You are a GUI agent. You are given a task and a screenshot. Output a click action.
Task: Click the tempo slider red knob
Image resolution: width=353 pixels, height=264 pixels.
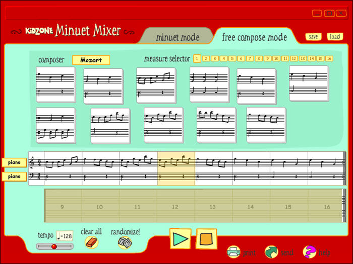pos(54,246)
